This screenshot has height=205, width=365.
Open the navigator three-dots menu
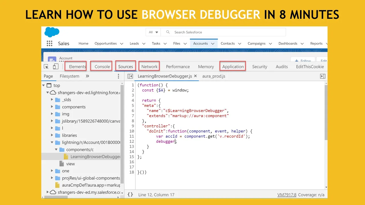pyautogui.click(x=119, y=76)
